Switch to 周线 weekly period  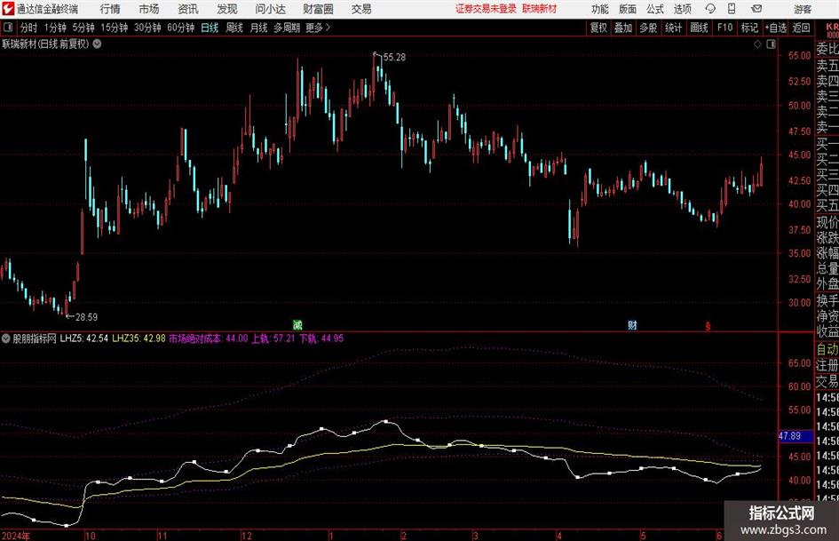(x=233, y=28)
